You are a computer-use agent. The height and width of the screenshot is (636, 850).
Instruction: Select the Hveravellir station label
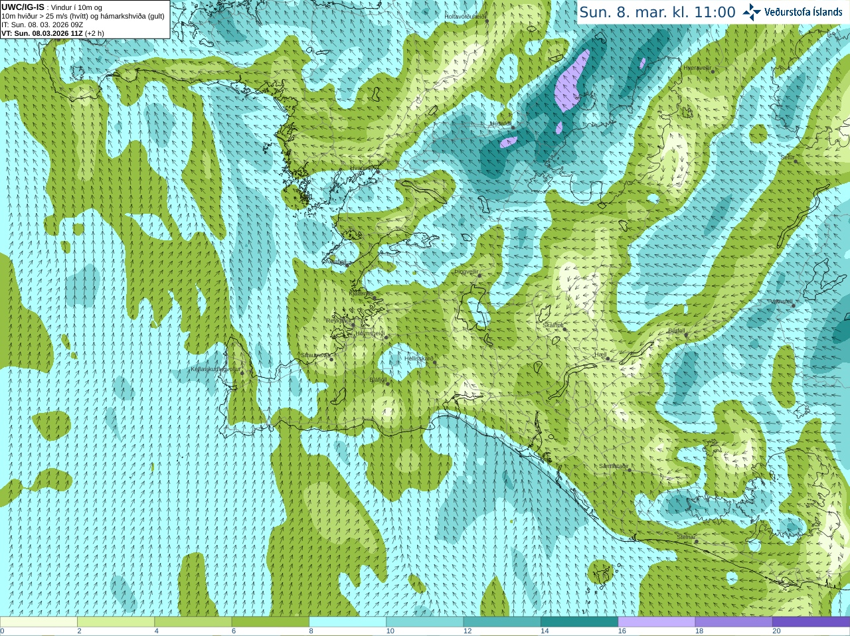tap(697, 68)
